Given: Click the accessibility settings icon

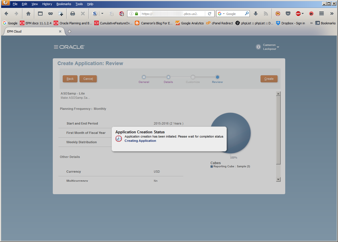Looking at the screenshot, I should [258, 47].
